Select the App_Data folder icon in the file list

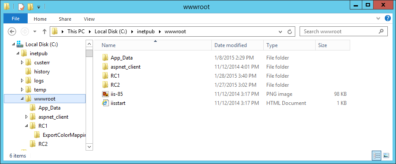tap(105, 58)
